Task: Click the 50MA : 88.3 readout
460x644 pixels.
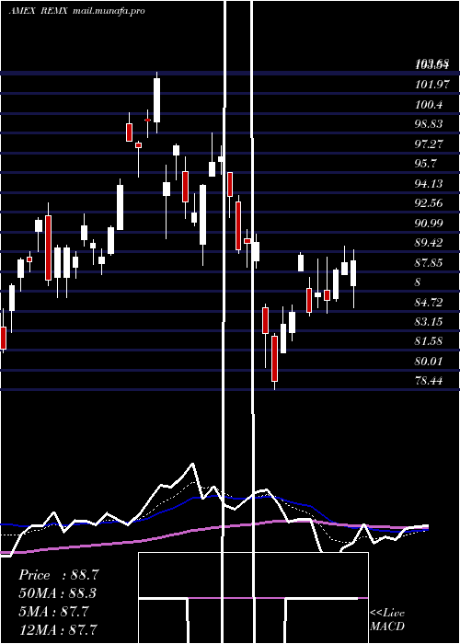Action: (58, 593)
